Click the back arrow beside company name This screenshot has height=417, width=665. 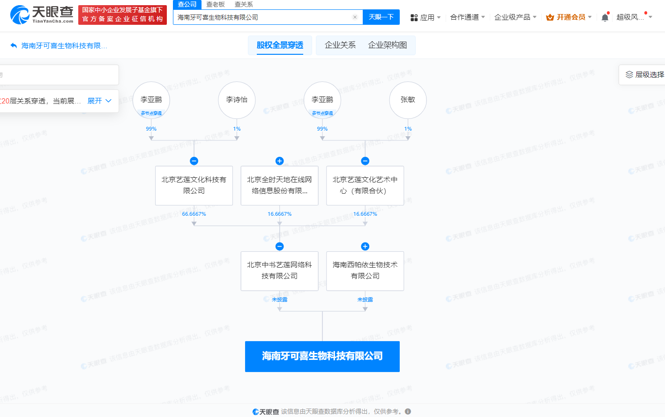coord(14,45)
